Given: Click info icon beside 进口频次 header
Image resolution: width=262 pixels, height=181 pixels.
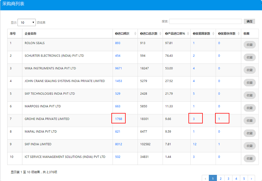Looking at the screenshot, I should point(116,33).
